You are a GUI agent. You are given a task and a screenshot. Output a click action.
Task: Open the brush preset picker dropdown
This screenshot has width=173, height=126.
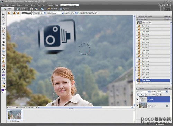(33, 13)
